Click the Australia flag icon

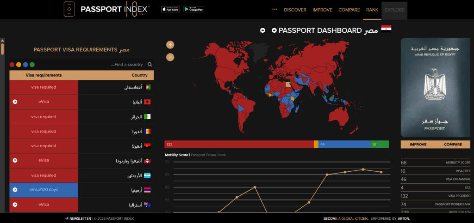pyautogui.click(x=147, y=205)
